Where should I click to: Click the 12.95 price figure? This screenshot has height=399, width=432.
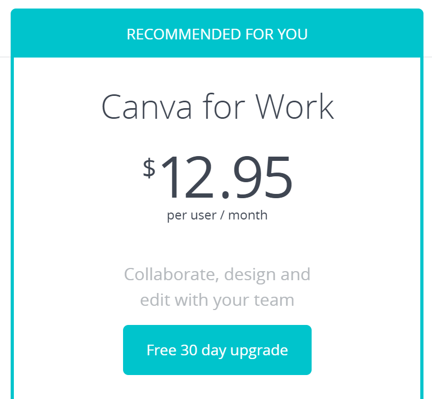(226, 177)
